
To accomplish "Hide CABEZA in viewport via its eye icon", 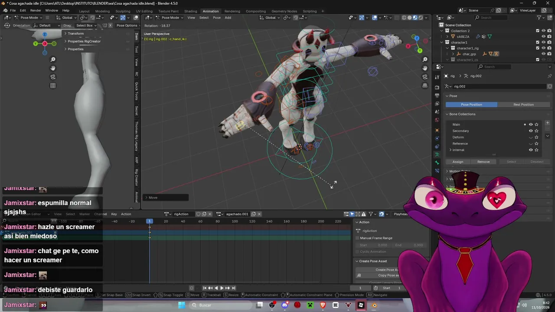I will 543,36.
